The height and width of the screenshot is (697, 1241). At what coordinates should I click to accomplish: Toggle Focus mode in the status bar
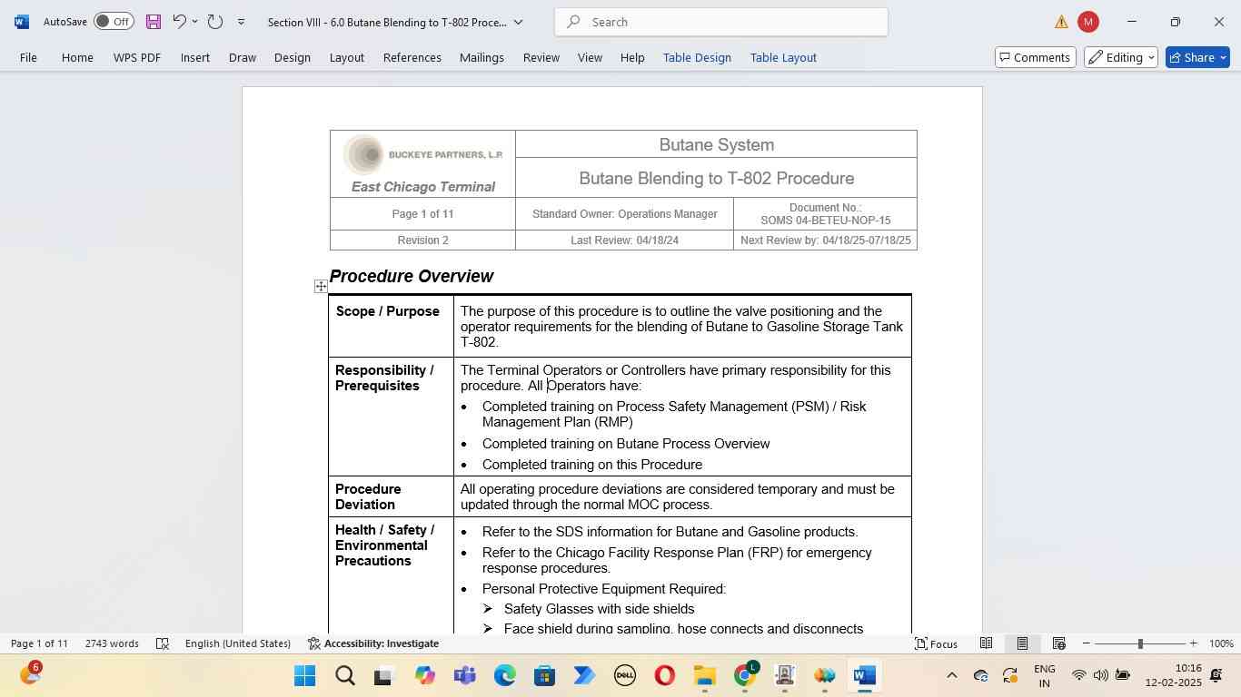[936, 643]
